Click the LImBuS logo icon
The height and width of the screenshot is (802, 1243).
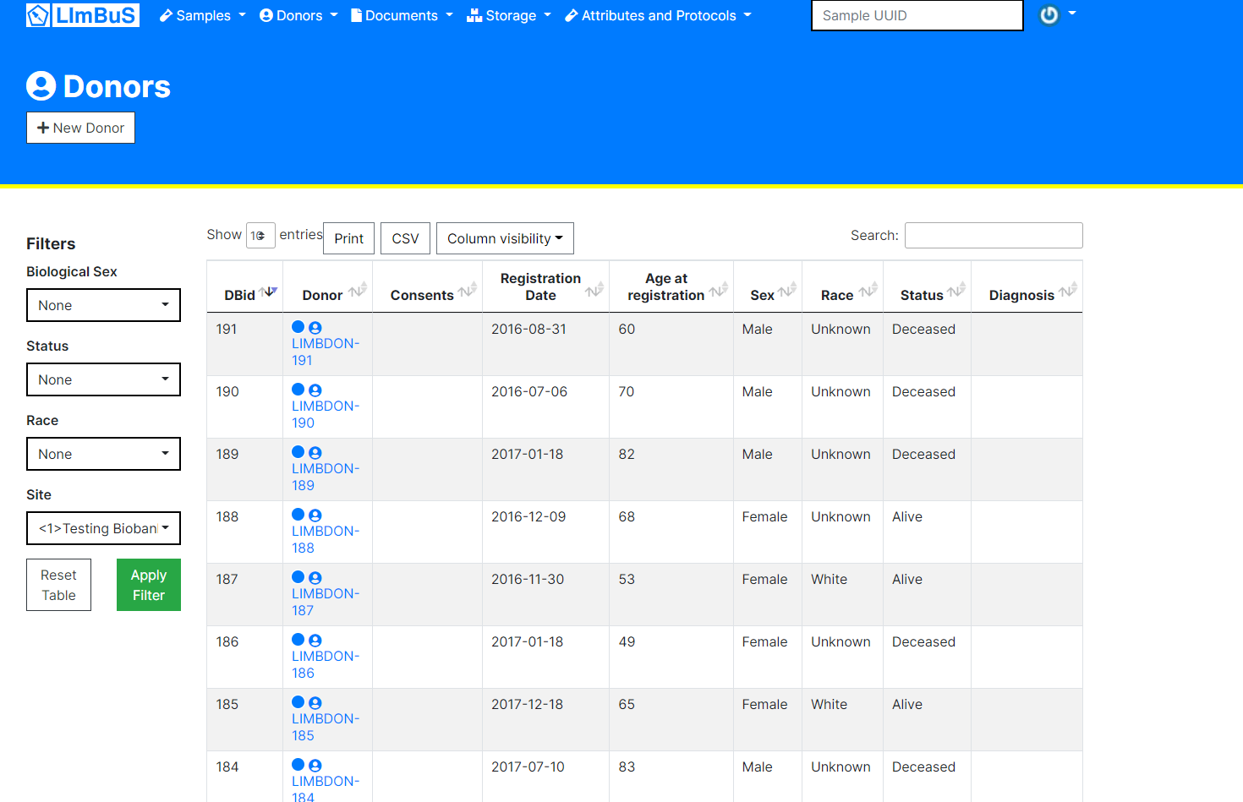click(37, 14)
